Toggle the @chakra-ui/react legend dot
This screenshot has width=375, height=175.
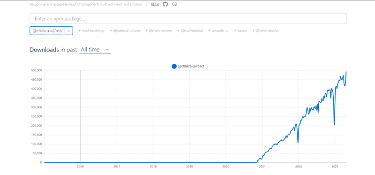[174, 67]
